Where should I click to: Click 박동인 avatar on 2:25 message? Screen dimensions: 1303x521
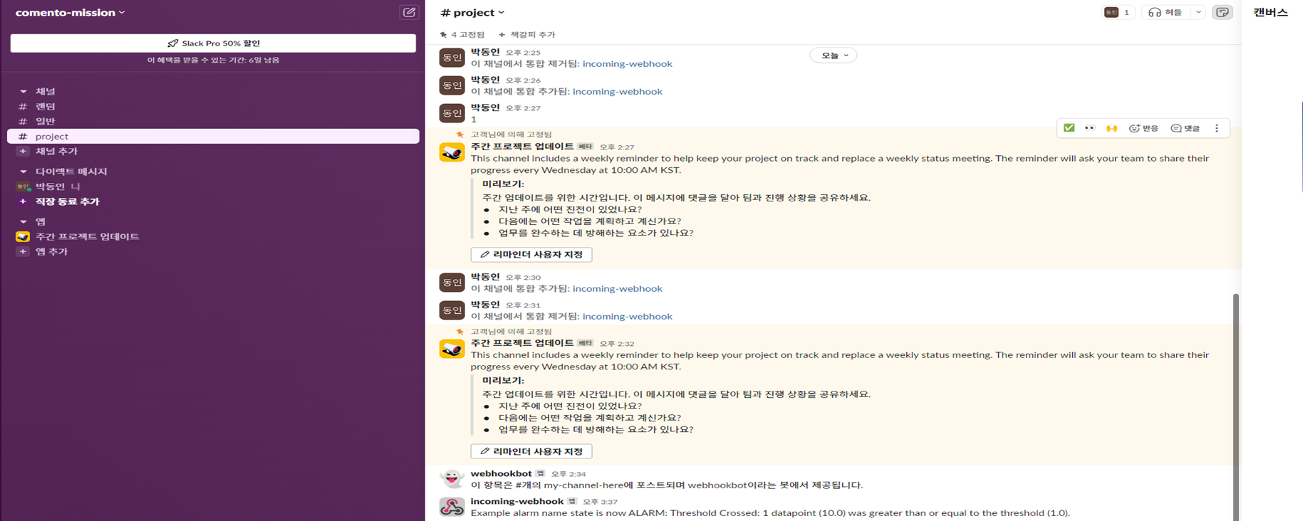tap(452, 58)
